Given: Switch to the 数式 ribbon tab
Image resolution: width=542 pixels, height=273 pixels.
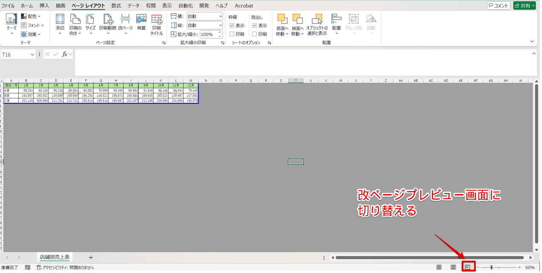Looking at the screenshot, I should 115,6.
